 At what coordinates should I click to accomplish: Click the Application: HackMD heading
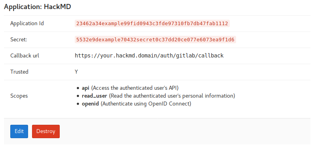pos(38,7)
